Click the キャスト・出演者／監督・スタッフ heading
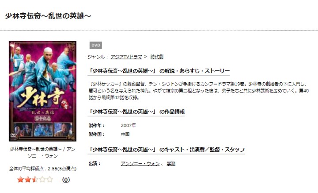The width and height of the screenshot is (318, 193). [167, 150]
